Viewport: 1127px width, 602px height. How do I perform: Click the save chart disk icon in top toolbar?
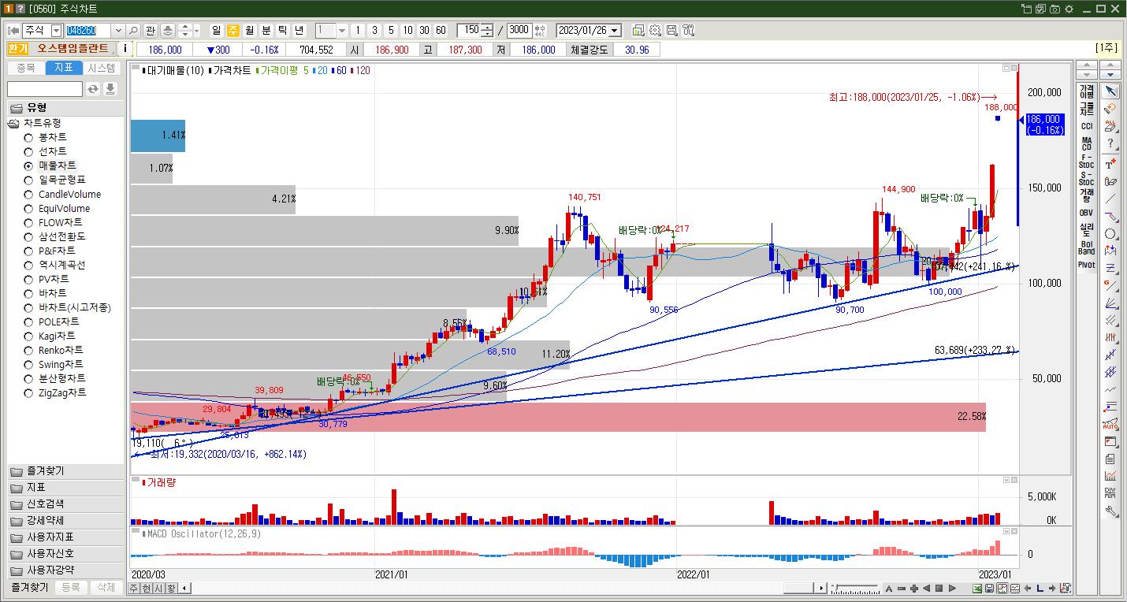(x=671, y=30)
